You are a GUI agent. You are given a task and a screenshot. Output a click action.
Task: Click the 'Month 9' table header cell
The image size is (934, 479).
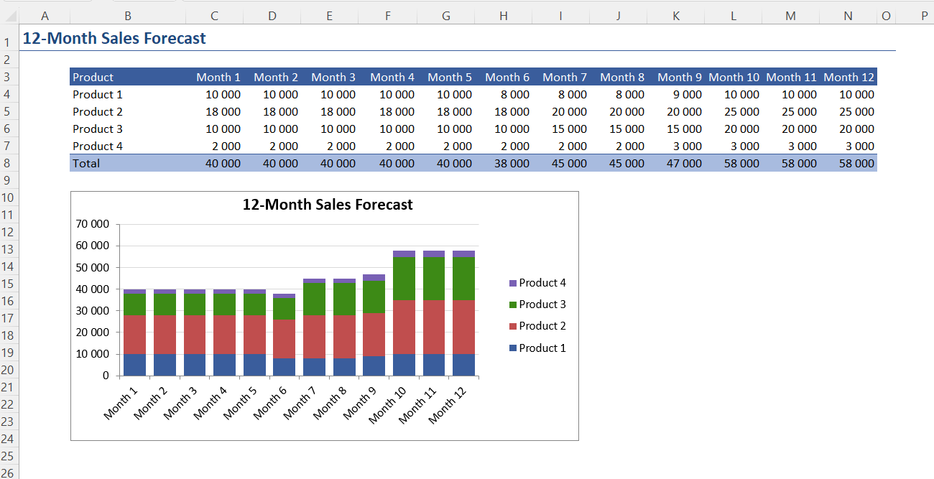pyautogui.click(x=676, y=77)
